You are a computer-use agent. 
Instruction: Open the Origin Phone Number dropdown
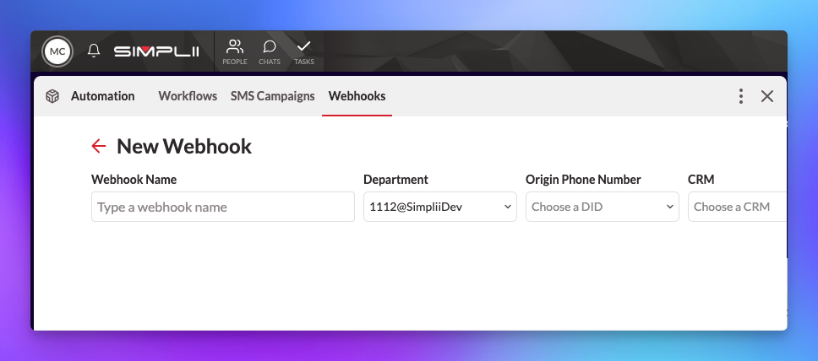tap(602, 207)
